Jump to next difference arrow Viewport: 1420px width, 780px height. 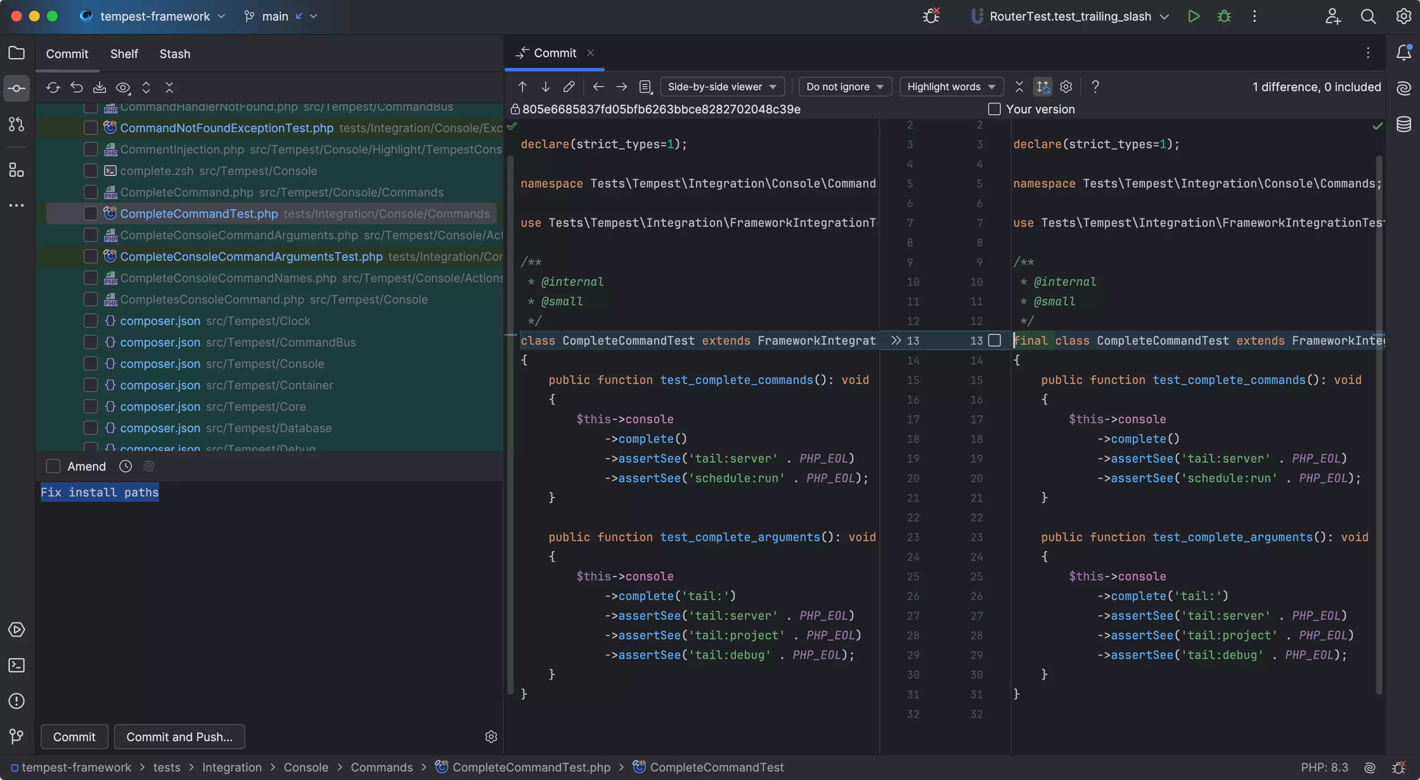tap(545, 87)
